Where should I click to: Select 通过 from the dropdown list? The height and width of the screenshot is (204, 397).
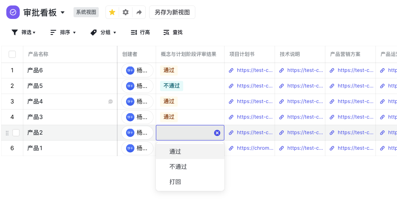pyautogui.click(x=175, y=151)
